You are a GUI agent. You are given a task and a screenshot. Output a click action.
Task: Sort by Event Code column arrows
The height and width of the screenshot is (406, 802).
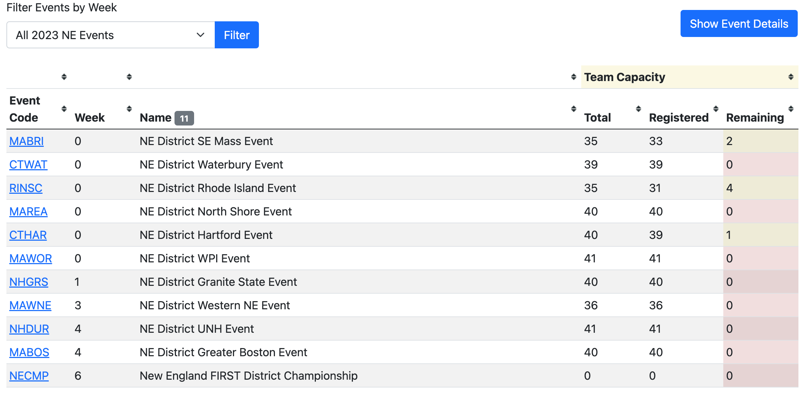coord(64,109)
